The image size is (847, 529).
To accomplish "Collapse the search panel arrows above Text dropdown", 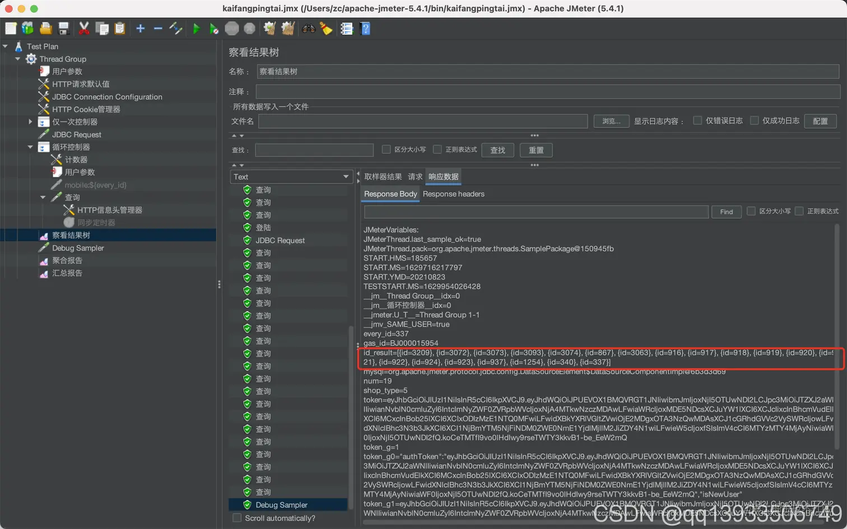I will click(x=238, y=165).
